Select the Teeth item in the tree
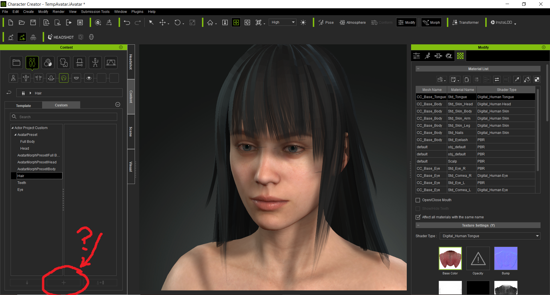550x295 pixels. 22,183
